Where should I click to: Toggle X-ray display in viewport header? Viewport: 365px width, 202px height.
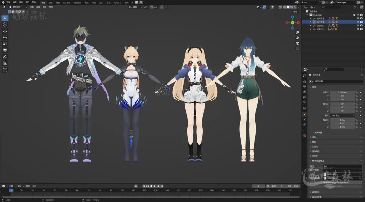pos(280,7)
